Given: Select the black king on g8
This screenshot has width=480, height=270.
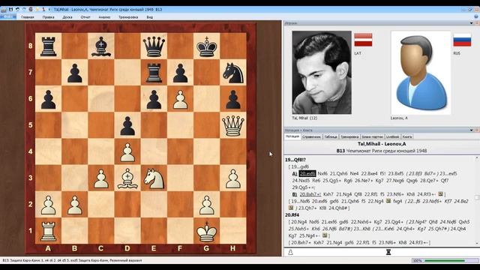Looking at the screenshot, I should tap(207, 46).
